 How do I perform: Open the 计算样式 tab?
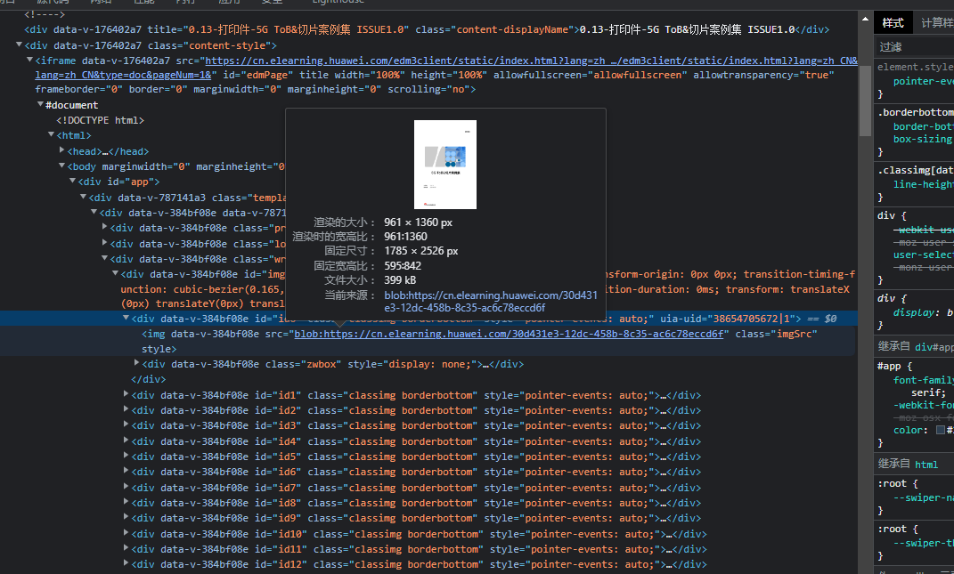point(937,22)
